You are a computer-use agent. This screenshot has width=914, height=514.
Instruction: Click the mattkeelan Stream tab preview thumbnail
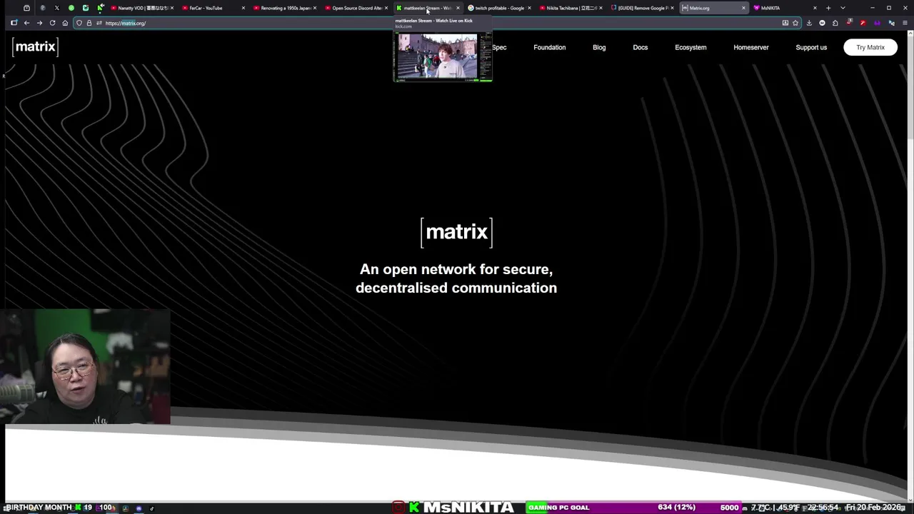pyautogui.click(x=443, y=56)
